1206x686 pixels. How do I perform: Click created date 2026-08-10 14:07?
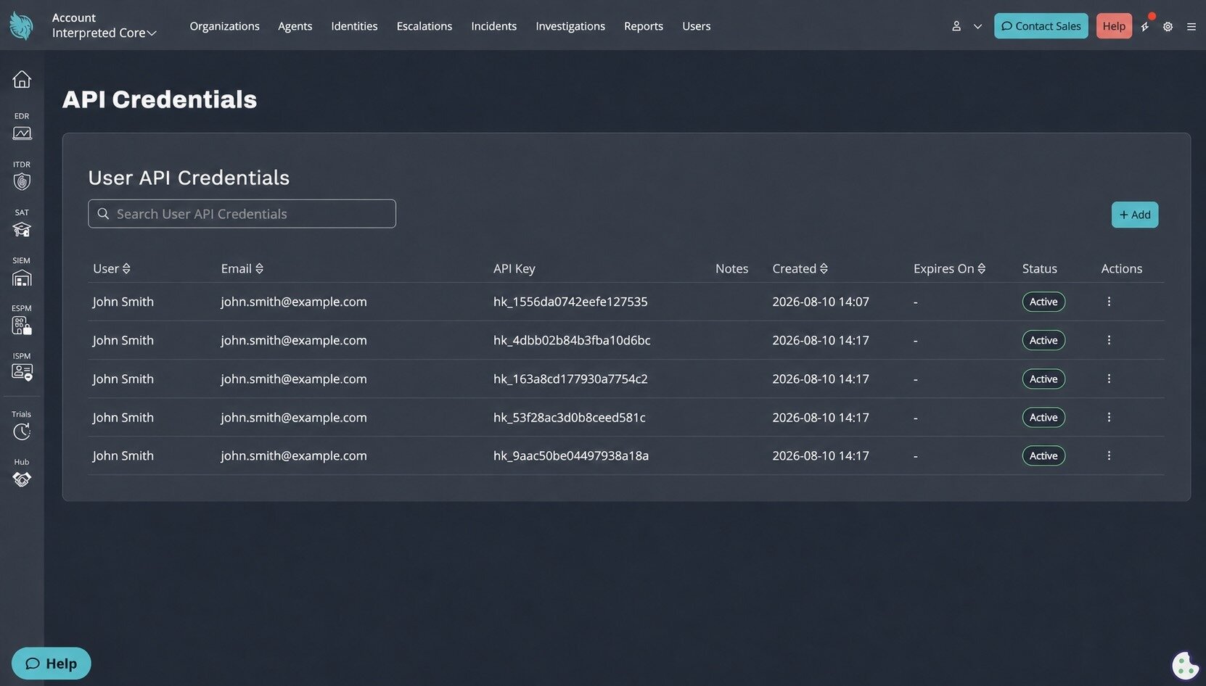click(821, 302)
